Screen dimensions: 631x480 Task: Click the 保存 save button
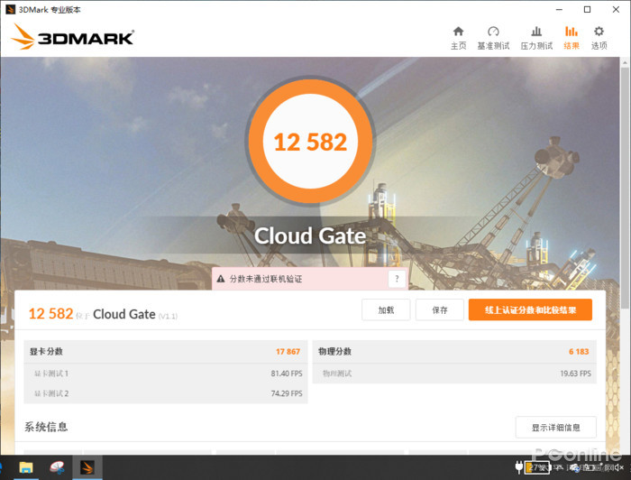(440, 310)
